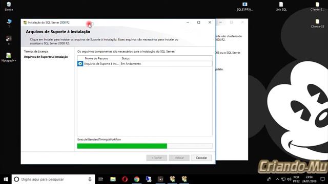Click the second SQL Server setup box icon on taskbar
Image resolution: width=328 pixels, height=184 pixels.
pos(184,179)
